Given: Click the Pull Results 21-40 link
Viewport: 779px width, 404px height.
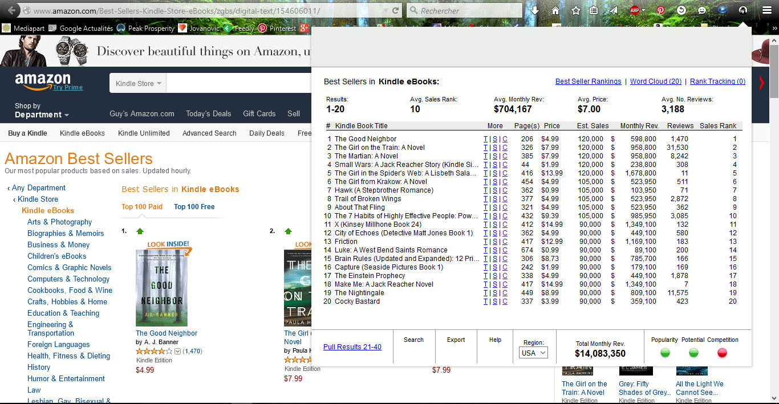Looking at the screenshot, I should tap(352, 347).
